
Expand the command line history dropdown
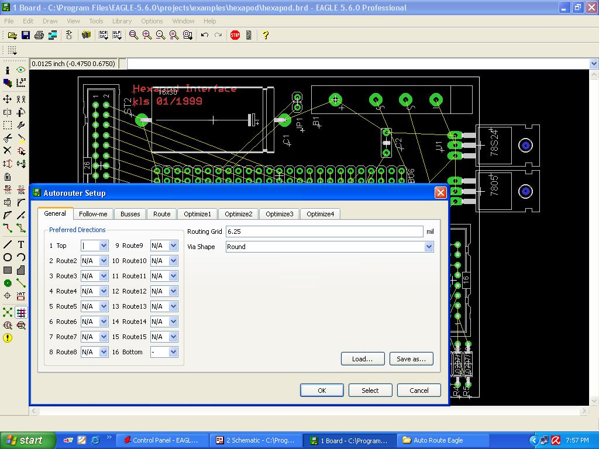pyautogui.click(x=594, y=64)
